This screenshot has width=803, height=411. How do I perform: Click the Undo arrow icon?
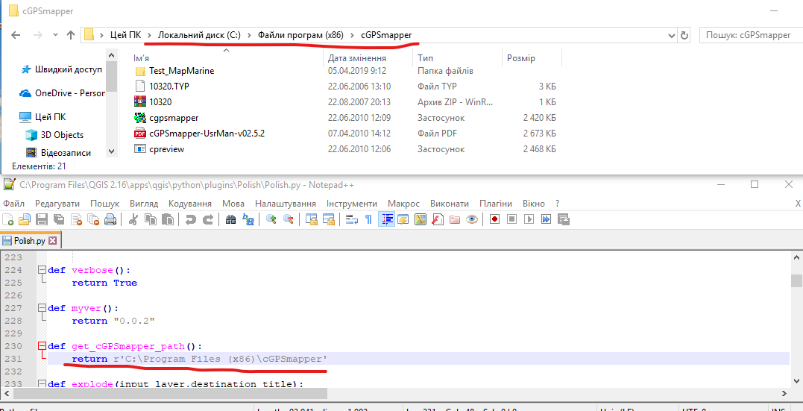coord(191,219)
